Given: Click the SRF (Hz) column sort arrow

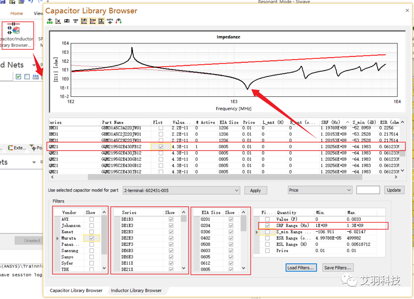Looking at the screenshot, I should (x=347, y=122).
